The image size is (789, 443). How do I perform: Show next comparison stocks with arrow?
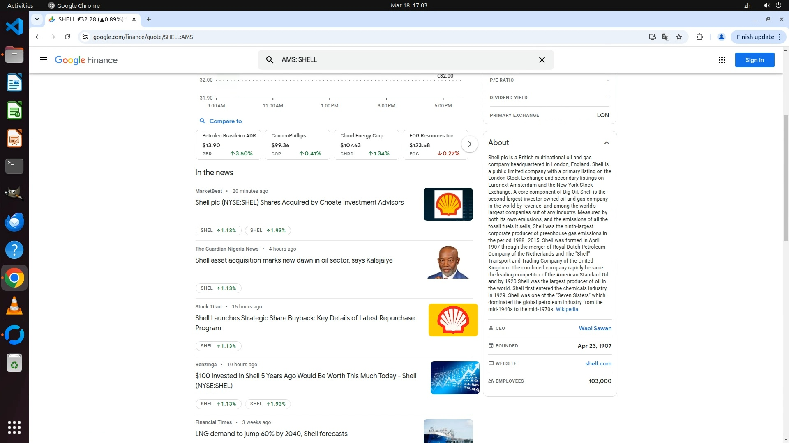[469, 144]
